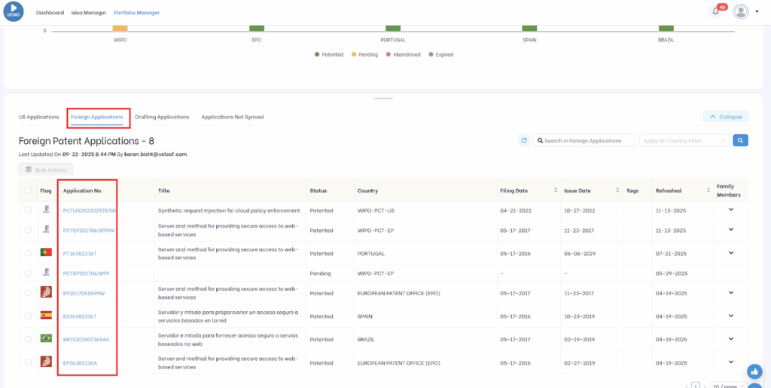Click the Portugal flag icon

[46, 252]
